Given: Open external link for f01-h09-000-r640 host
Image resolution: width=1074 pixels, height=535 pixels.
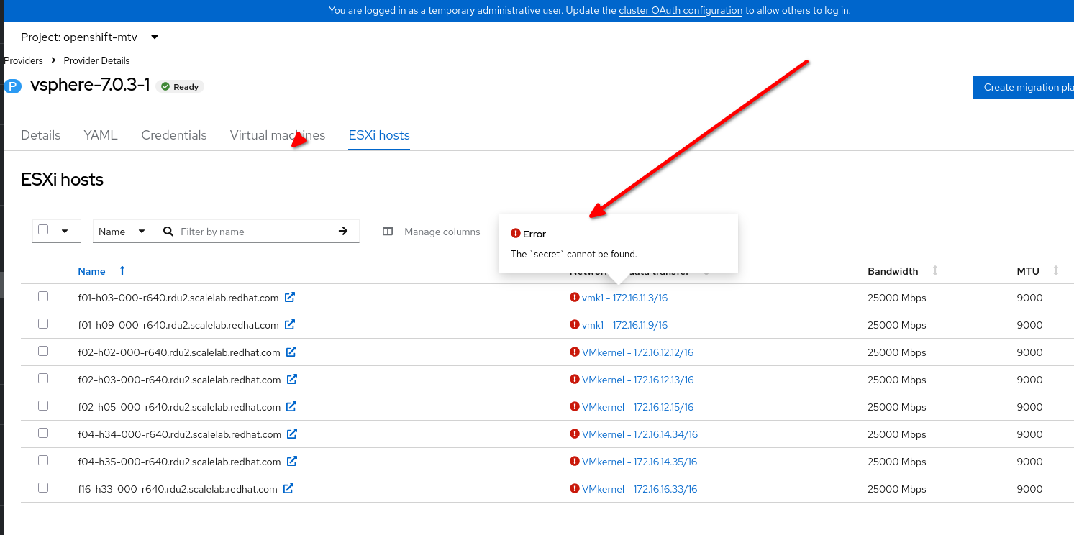Looking at the screenshot, I should pos(290,324).
